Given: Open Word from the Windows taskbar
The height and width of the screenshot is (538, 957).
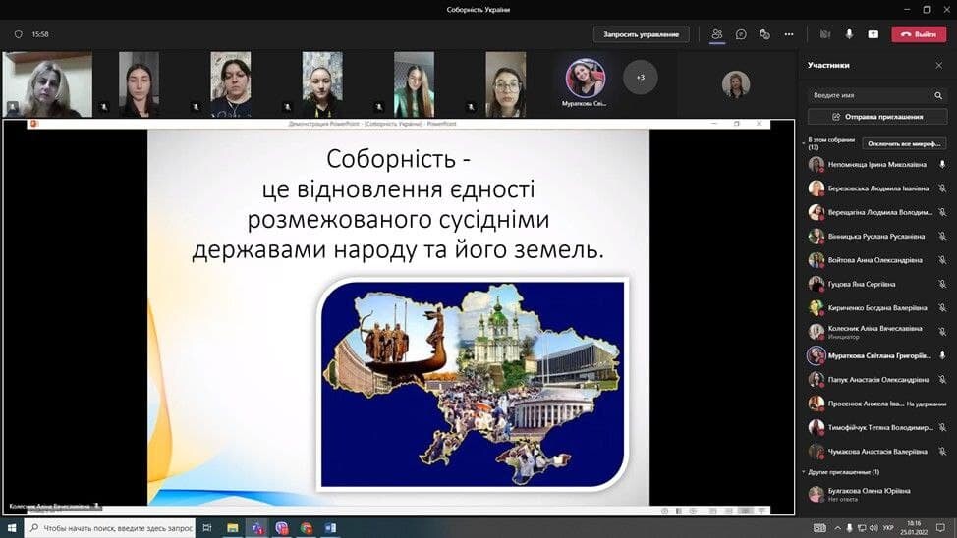Looking at the screenshot, I should 330,528.
